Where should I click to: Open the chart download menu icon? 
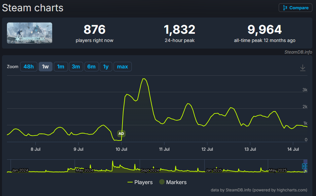coord(303,67)
